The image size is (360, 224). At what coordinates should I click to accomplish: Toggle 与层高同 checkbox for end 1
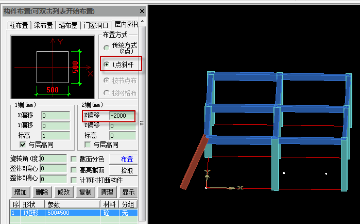tap(22, 145)
